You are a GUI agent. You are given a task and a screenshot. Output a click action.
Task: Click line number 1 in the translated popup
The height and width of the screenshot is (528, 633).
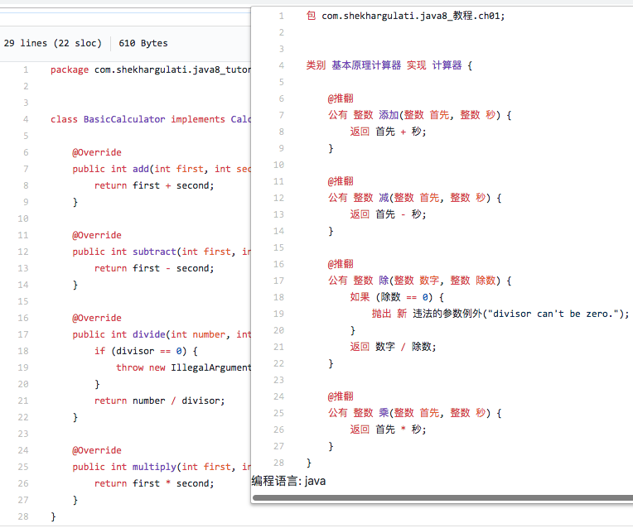[282, 16]
